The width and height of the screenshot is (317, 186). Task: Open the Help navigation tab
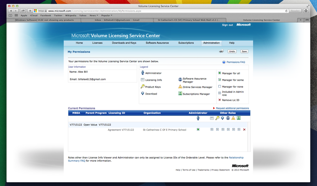coord(232,43)
